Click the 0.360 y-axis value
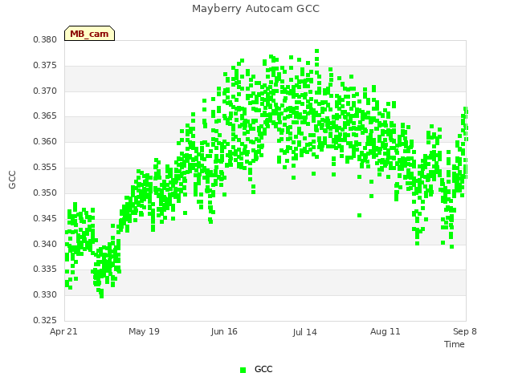 (45, 141)
